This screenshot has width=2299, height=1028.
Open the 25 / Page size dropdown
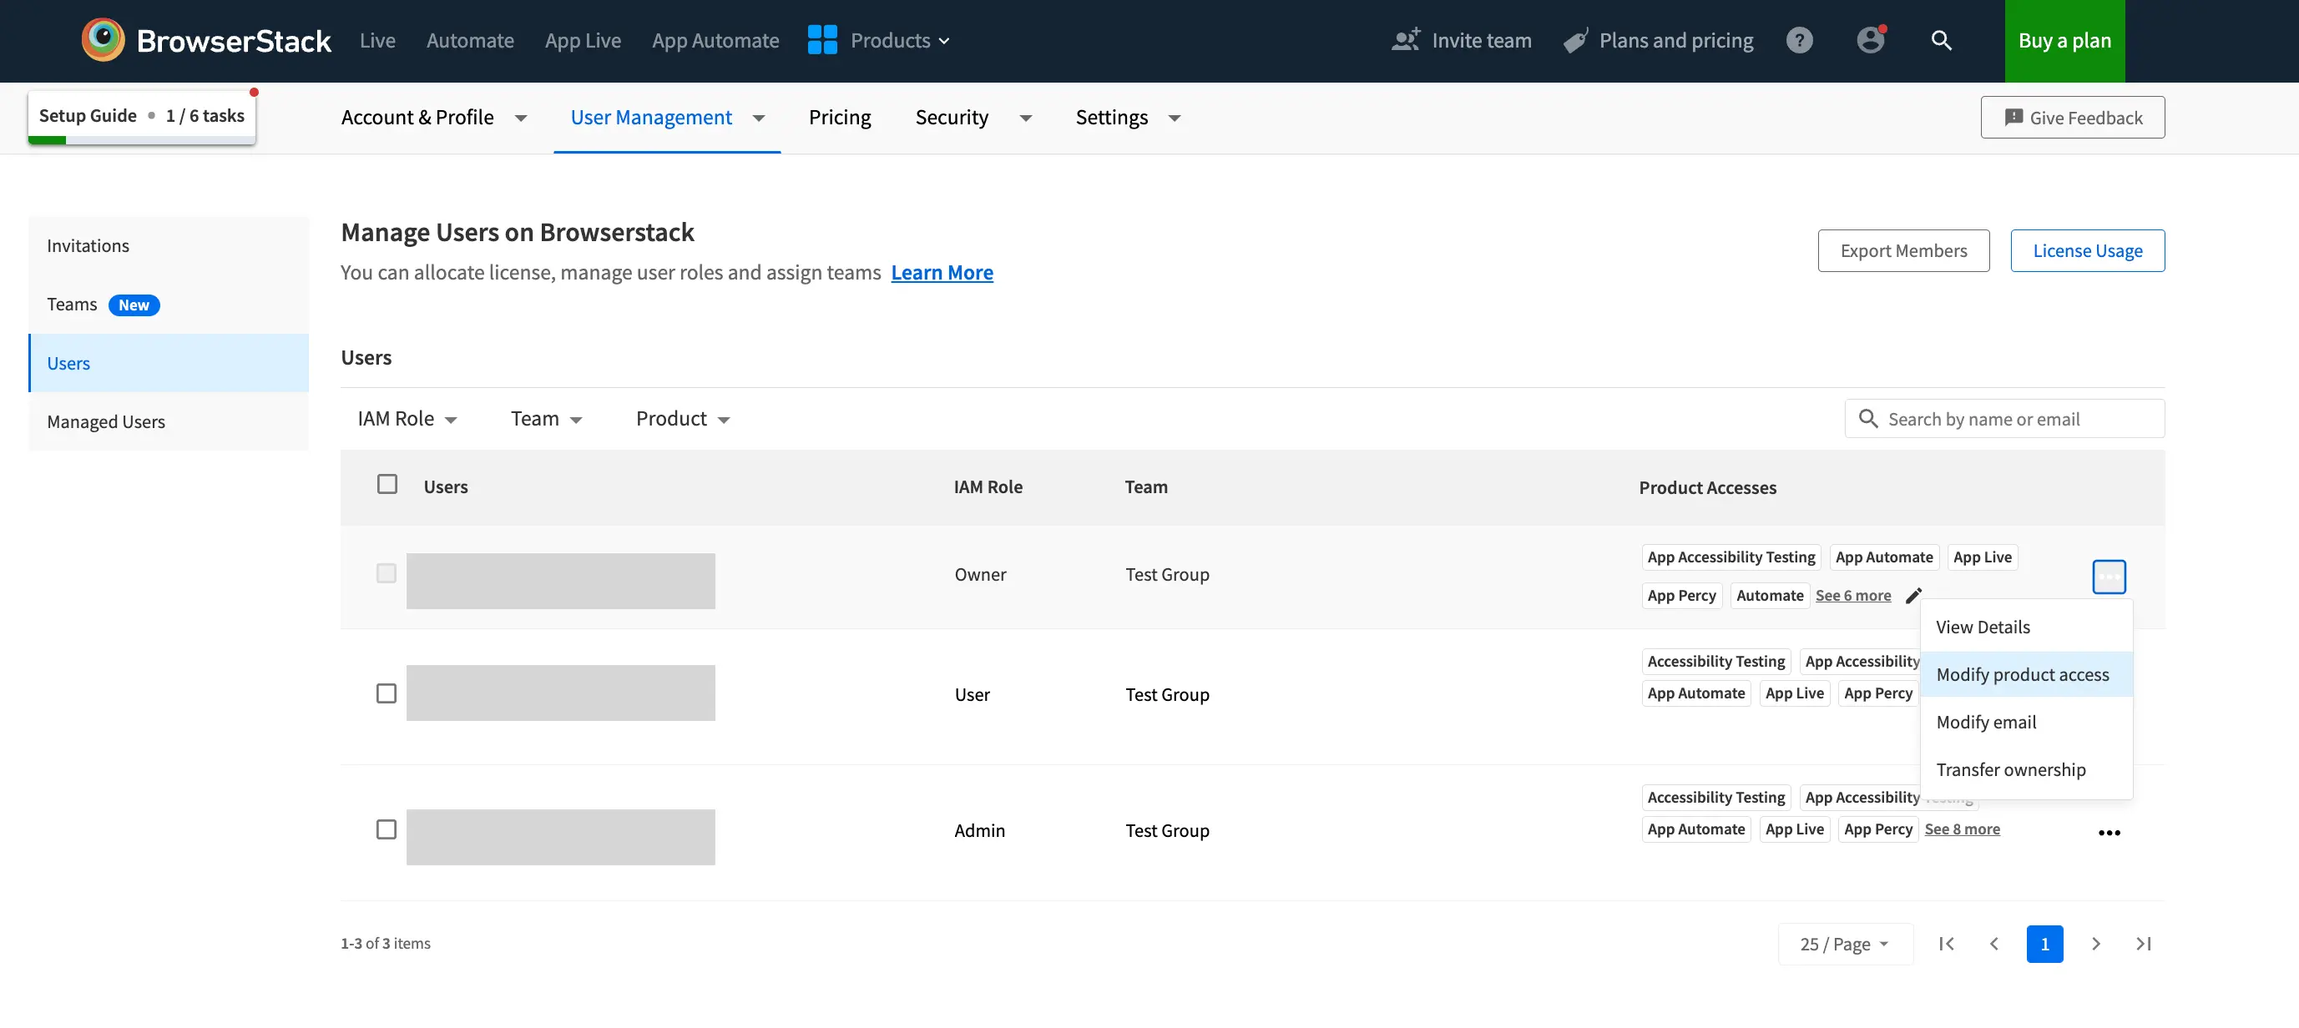[x=1844, y=944]
